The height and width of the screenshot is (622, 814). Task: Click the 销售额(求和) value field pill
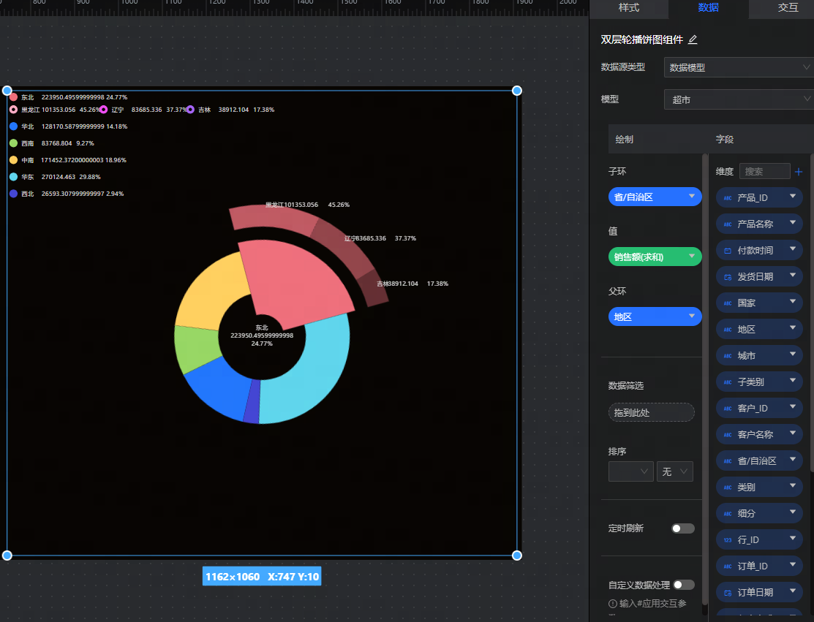654,257
